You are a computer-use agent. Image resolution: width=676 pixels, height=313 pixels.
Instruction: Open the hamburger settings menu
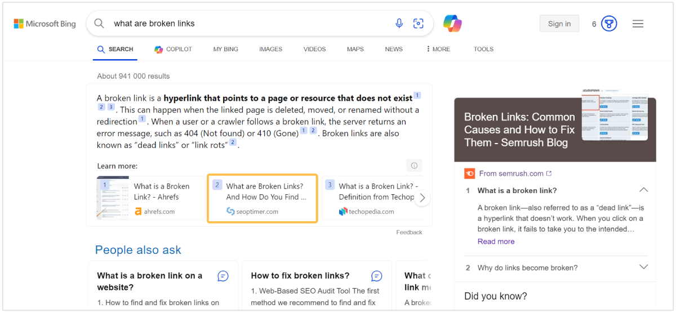click(638, 24)
